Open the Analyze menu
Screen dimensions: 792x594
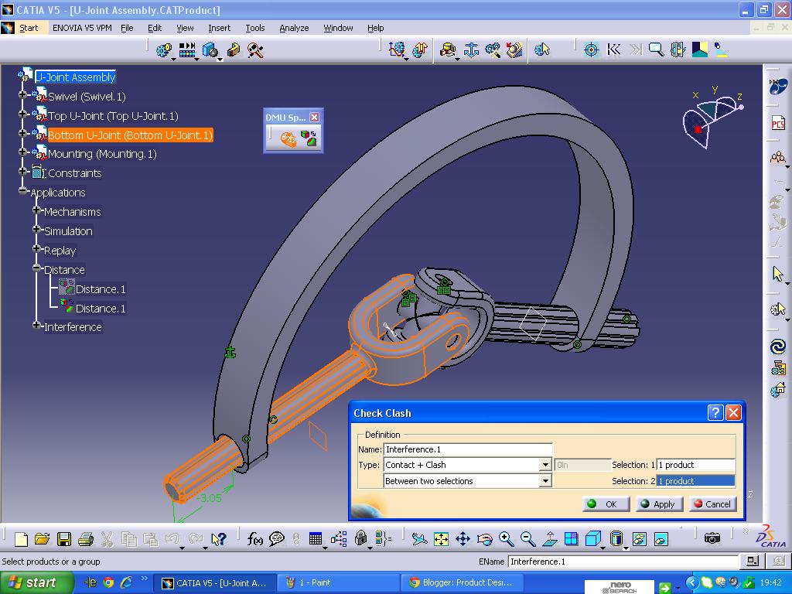click(x=294, y=28)
